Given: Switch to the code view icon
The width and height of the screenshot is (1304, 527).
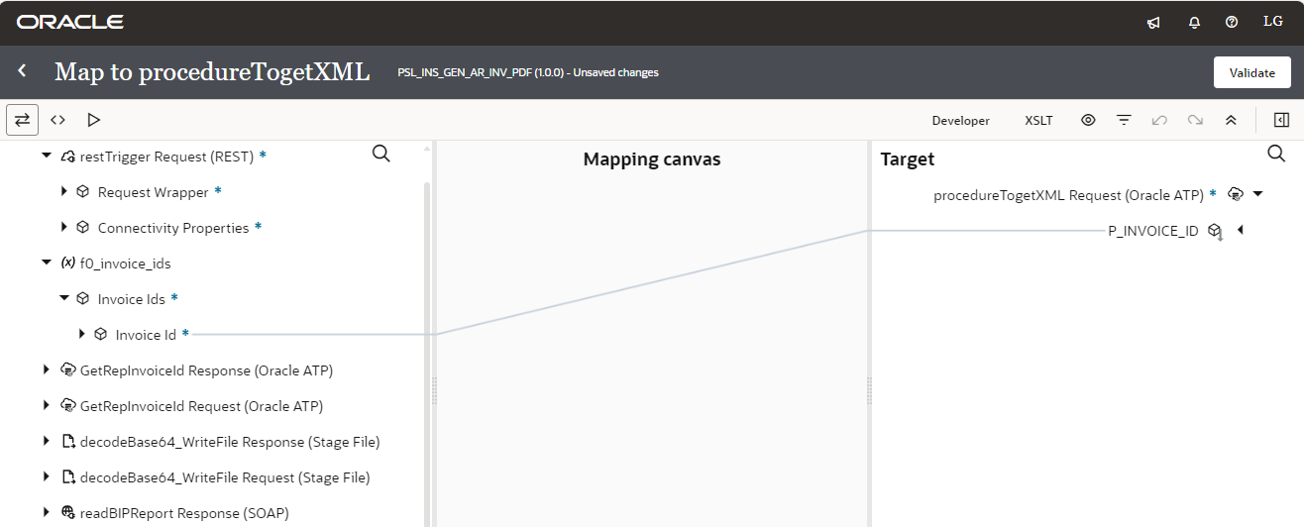Looking at the screenshot, I should coord(58,120).
